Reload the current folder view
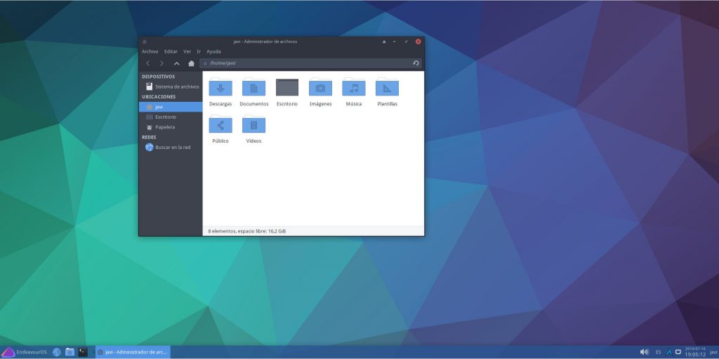 (416, 63)
